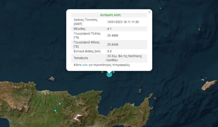
Task: Click the magnitude value 4.1
Action: [x=109, y=29]
